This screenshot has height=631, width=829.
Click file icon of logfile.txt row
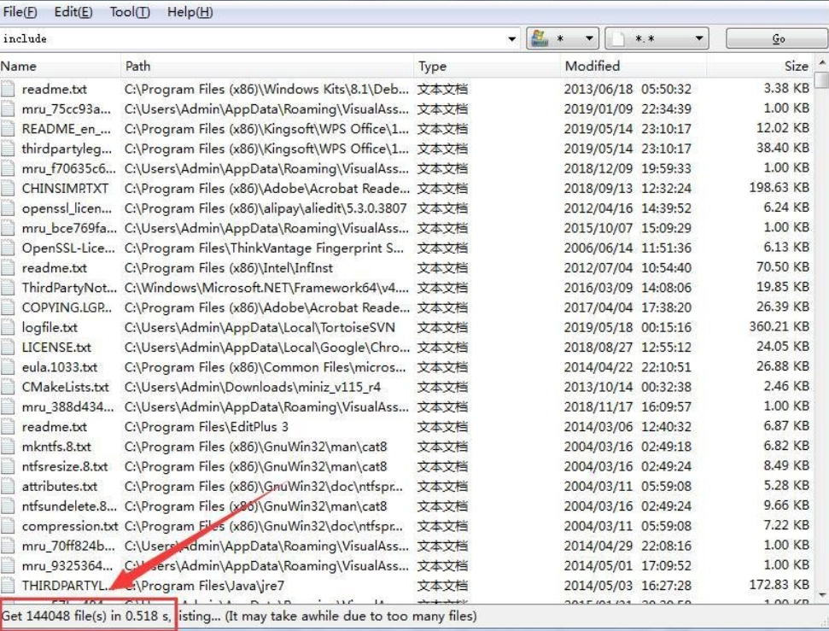pyautogui.click(x=8, y=327)
